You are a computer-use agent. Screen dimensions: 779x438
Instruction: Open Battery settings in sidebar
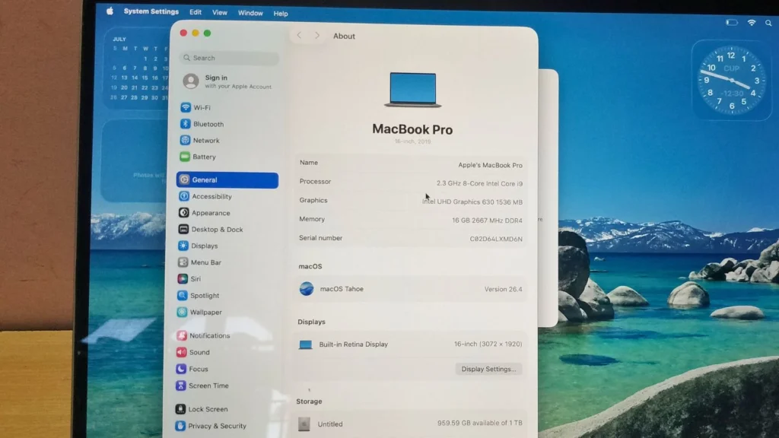[x=199, y=157]
